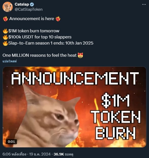Click the blue verified badge
Viewport: 149px width, 158px height.
tap(32, 4)
